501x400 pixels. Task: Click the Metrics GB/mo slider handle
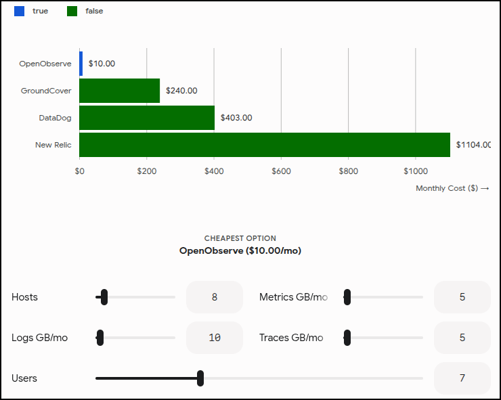(347, 297)
